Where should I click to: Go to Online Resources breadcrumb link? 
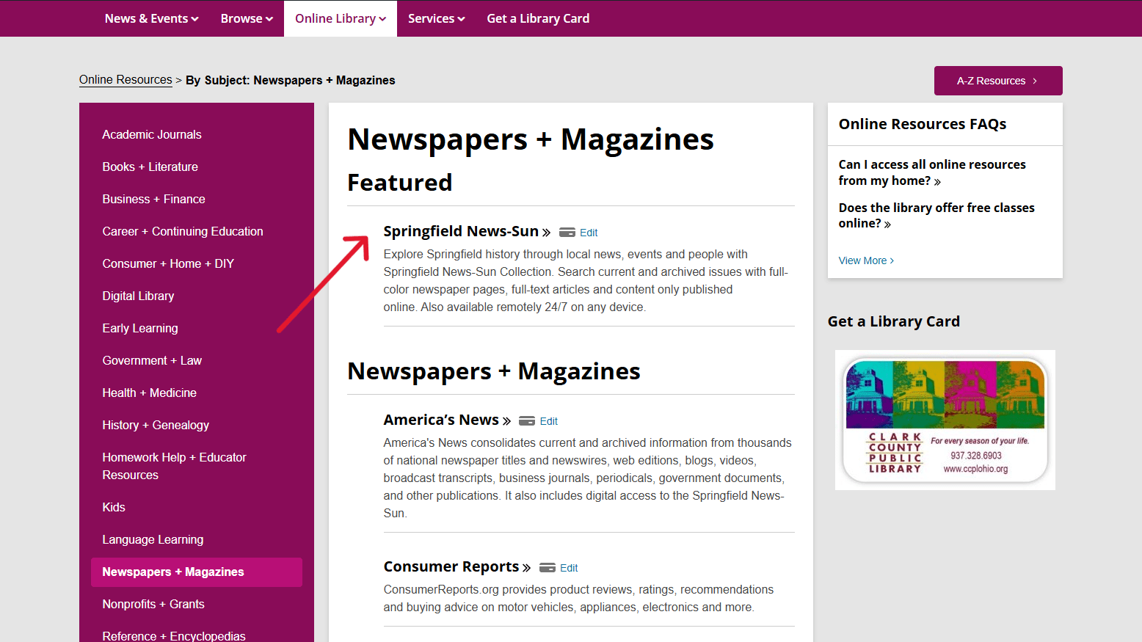pos(126,80)
